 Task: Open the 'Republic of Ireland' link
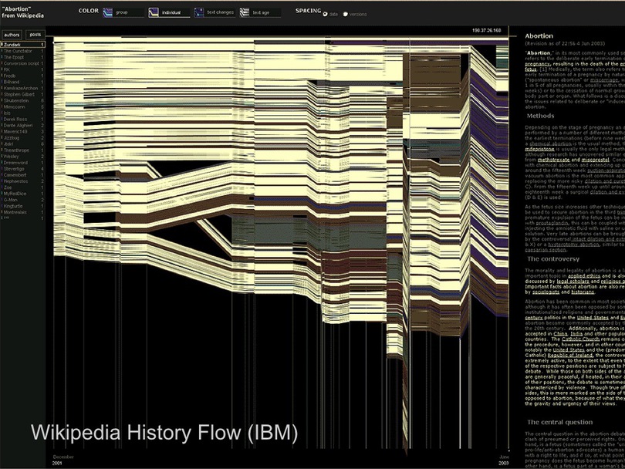point(570,356)
